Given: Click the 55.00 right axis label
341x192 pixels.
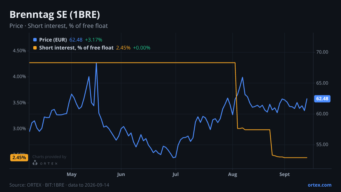Looking at the screenshot, I should click(x=322, y=144).
